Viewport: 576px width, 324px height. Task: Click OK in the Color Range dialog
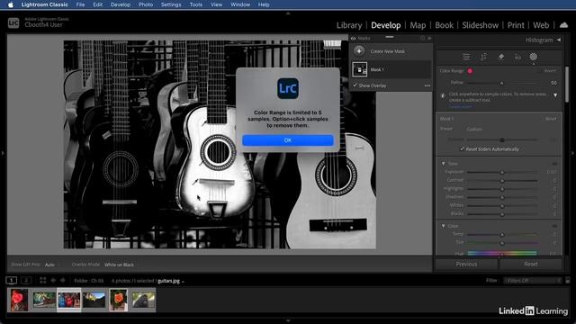tap(288, 140)
